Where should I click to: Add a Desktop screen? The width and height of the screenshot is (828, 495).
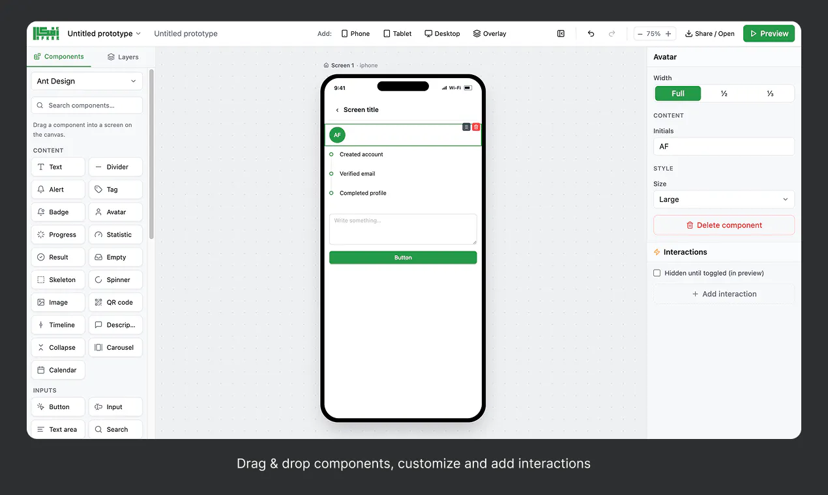click(x=442, y=34)
